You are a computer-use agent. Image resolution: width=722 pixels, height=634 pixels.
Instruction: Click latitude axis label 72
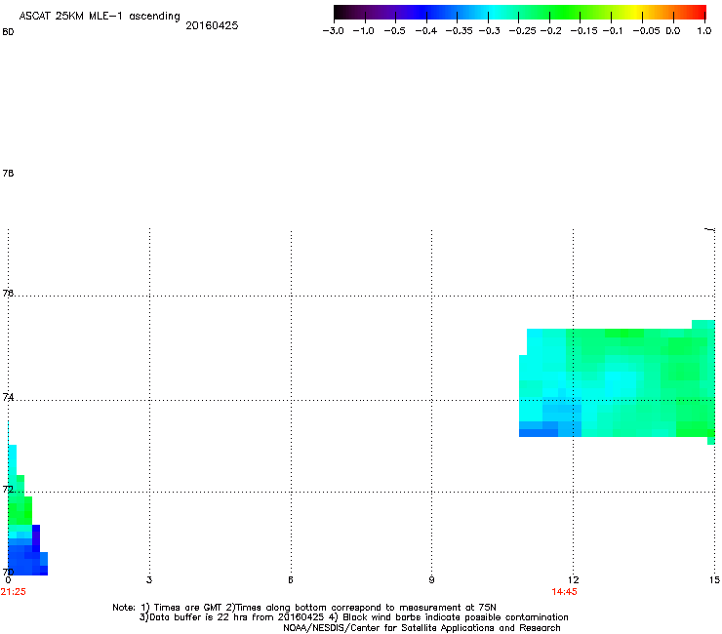[x=8, y=489]
